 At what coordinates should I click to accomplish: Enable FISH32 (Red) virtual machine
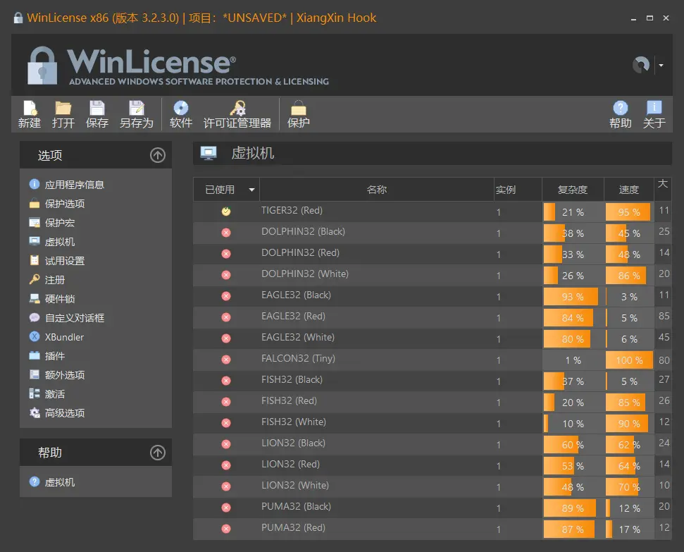[x=226, y=402]
